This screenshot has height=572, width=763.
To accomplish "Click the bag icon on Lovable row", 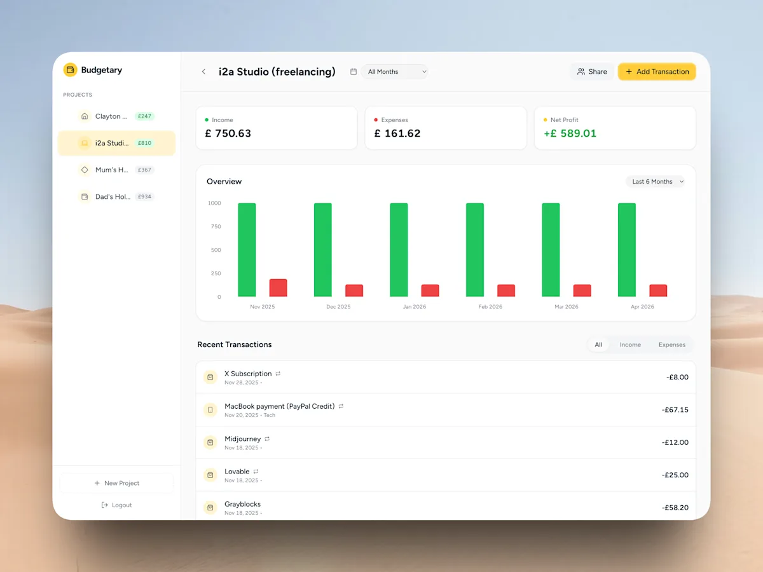I will (x=210, y=475).
